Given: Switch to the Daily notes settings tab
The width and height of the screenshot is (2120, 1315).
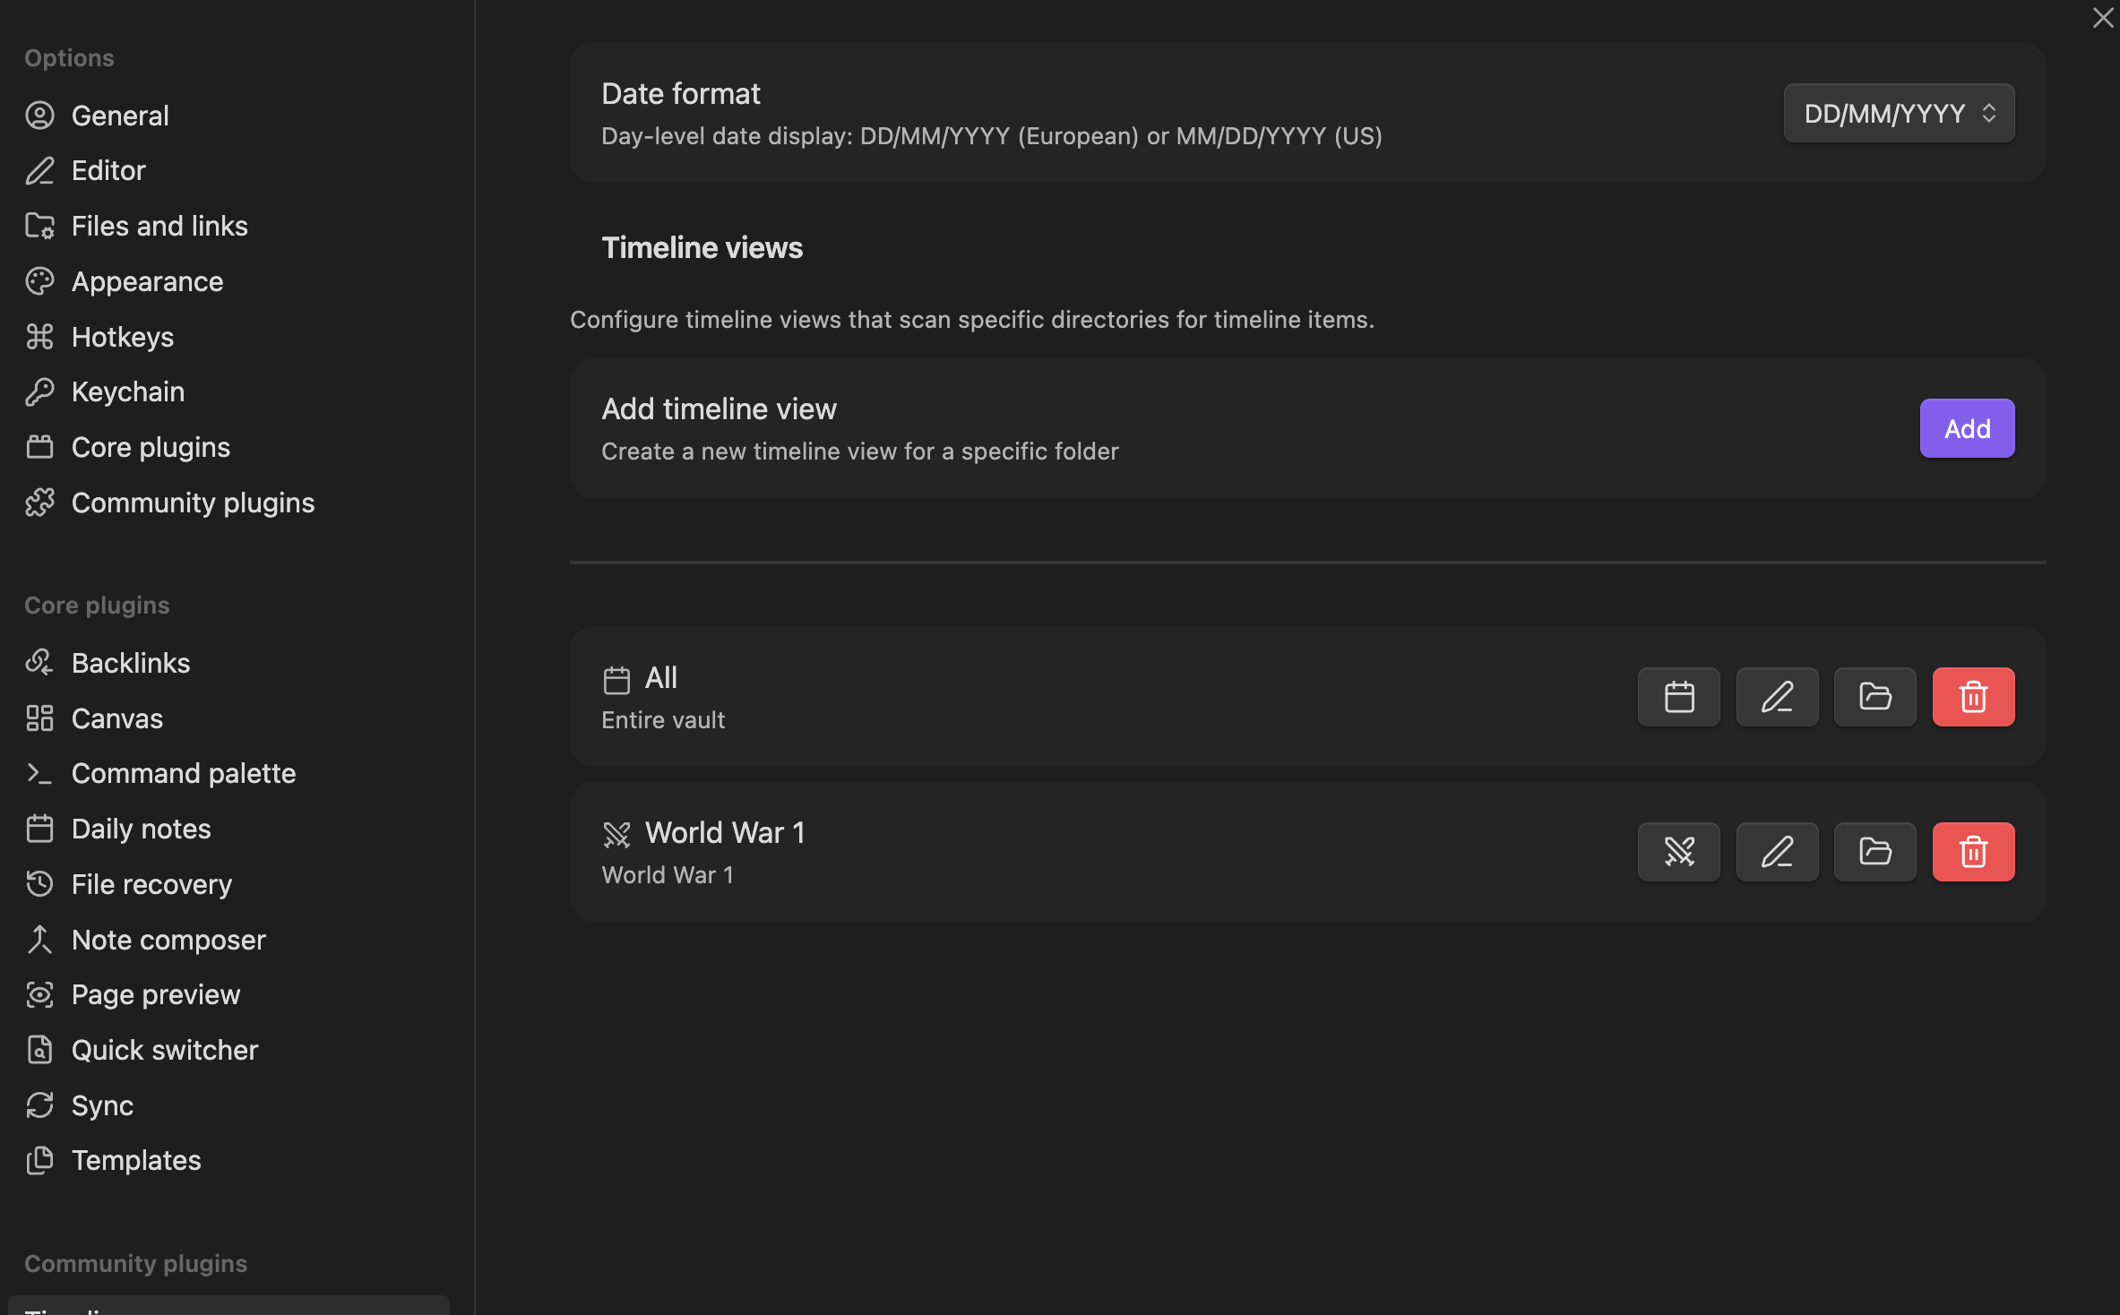Looking at the screenshot, I should (141, 829).
